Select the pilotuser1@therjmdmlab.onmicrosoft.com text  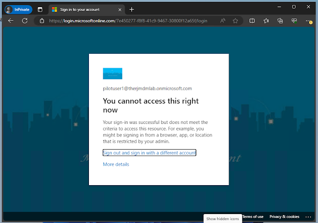[148, 89]
